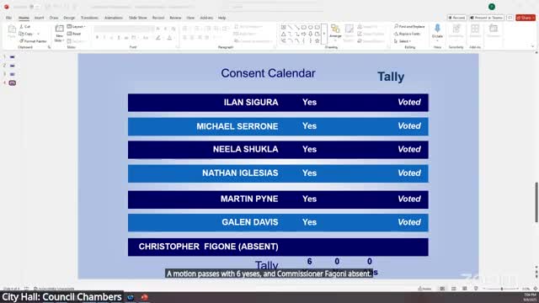Open Clipboard pane dialog launcher
The width and height of the screenshot is (539, 303).
[49, 47]
